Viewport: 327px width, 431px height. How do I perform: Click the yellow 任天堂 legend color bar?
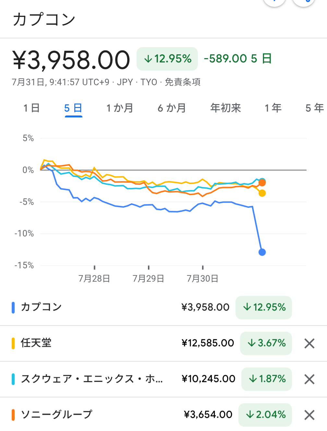click(x=13, y=343)
